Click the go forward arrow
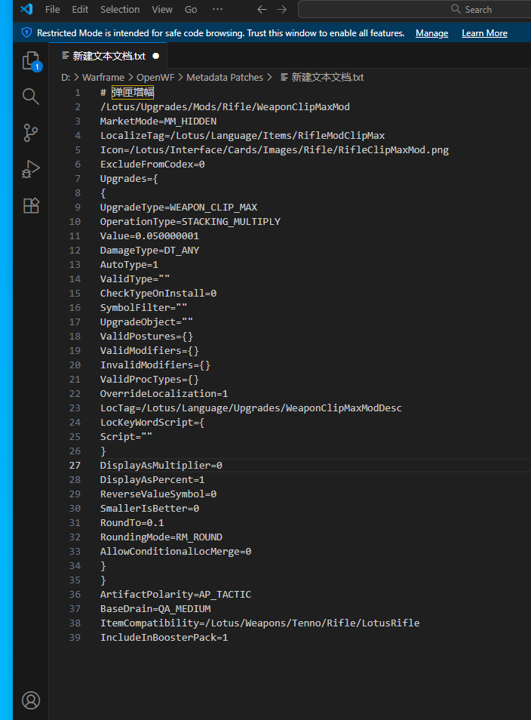The image size is (531, 720). (x=281, y=9)
